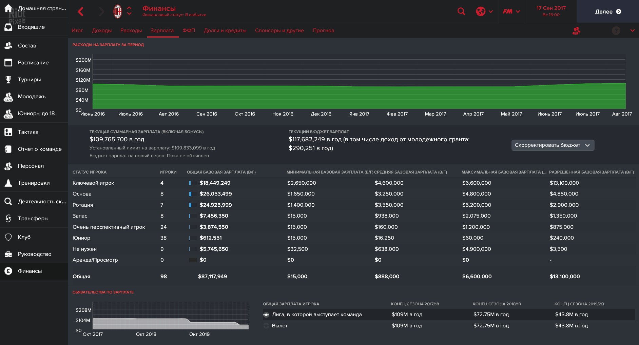The width and height of the screenshot is (639, 345).
Task: Open the Турниры trophy icon
Action: click(x=8, y=79)
